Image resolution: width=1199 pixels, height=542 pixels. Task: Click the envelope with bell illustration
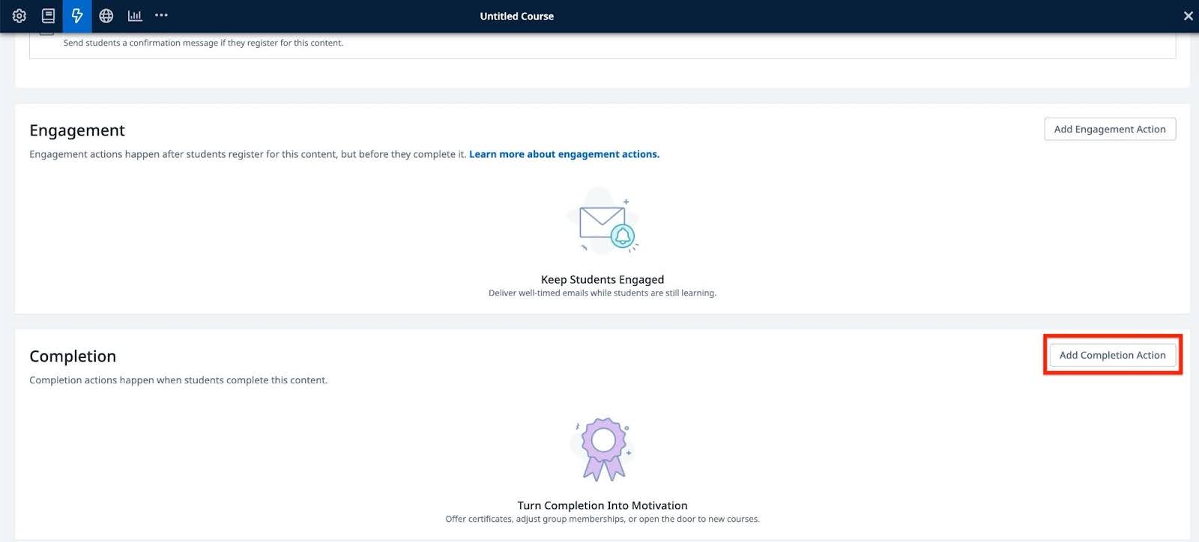pyautogui.click(x=603, y=222)
